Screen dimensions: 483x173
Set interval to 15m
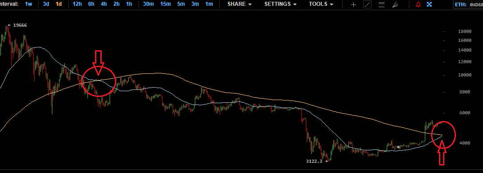click(166, 4)
